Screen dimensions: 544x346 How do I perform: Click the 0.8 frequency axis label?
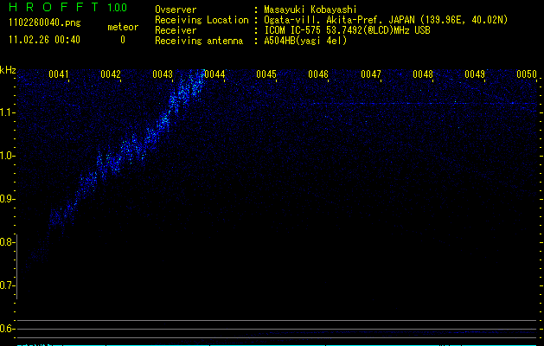coord(8,242)
